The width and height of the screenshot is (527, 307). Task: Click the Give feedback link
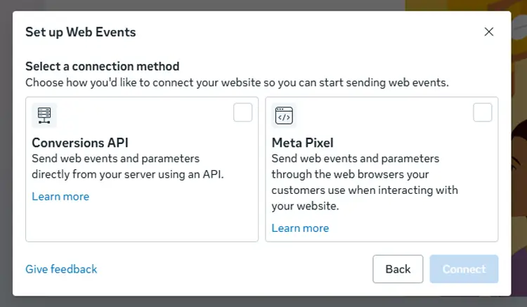point(61,269)
